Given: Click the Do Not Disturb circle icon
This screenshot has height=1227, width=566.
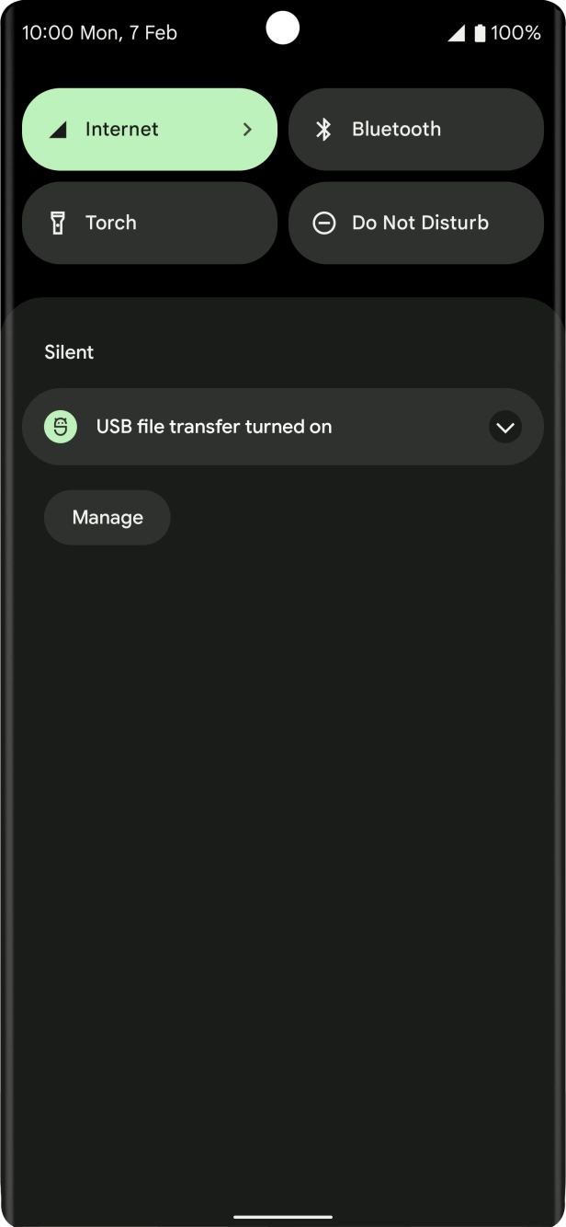Looking at the screenshot, I should pos(323,223).
